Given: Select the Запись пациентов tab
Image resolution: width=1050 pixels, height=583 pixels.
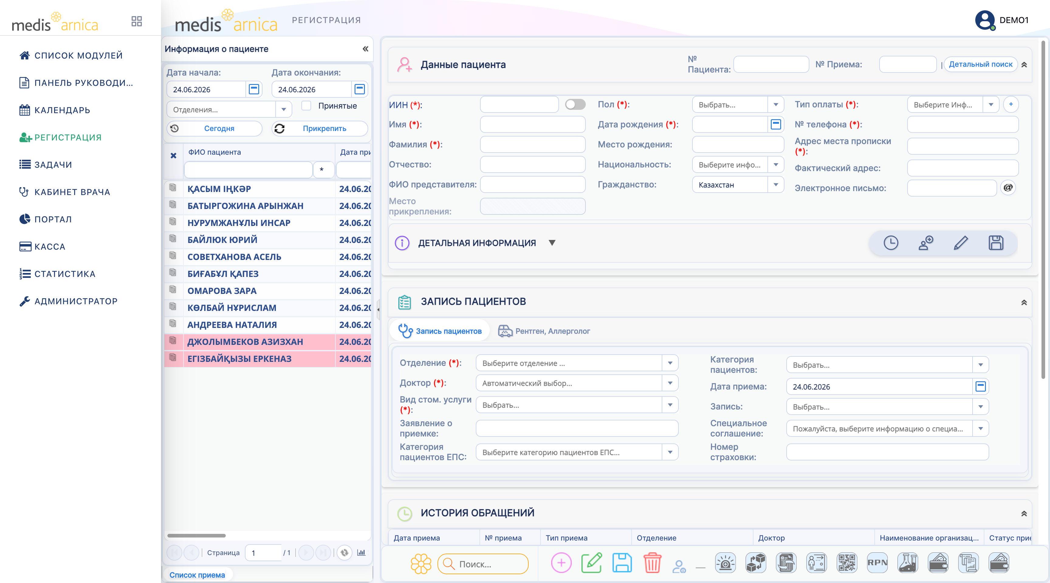Looking at the screenshot, I should tap(440, 331).
